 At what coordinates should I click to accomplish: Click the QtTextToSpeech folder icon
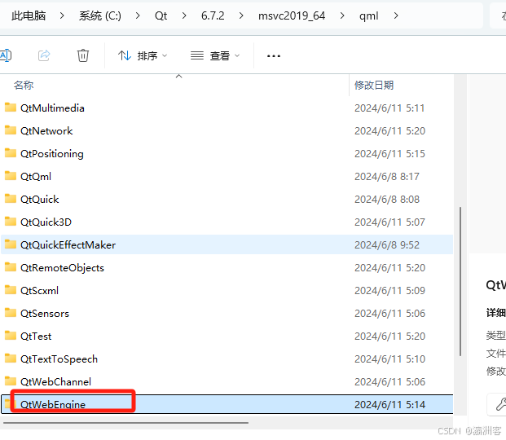click(11, 359)
